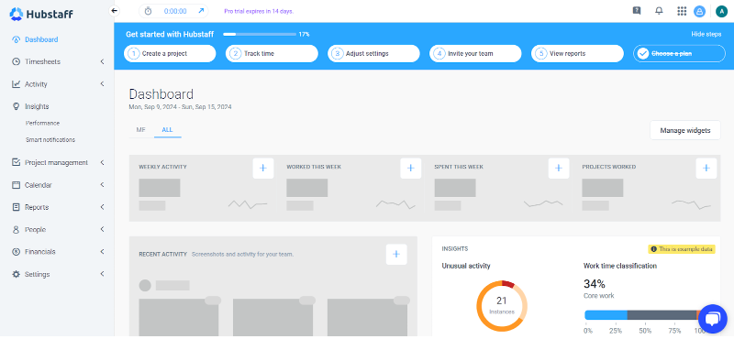Open Performance under Insights
Image resolution: width=734 pixels, height=339 pixels.
(42, 123)
